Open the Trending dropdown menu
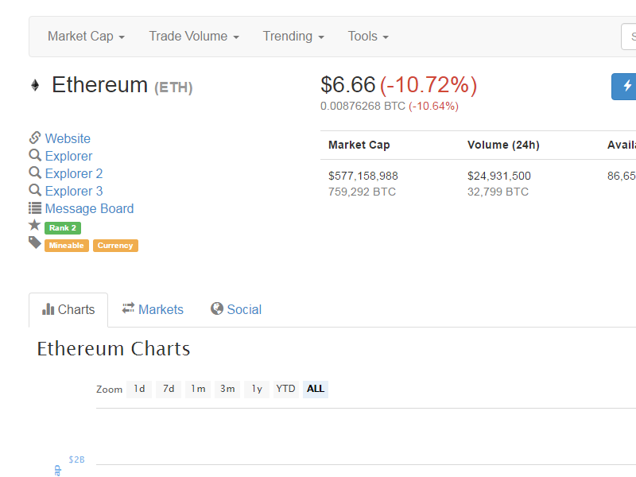Viewport: 636px width, 477px height. (x=293, y=37)
